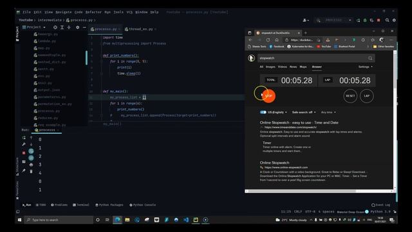Open DuckDuckGo Settings dropdown
Screen dimensions: 412x232
click(x=365, y=67)
